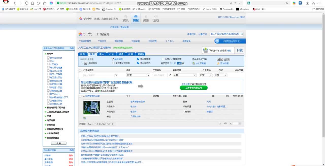Open the browser home page icon
The height and width of the screenshot is (166, 325).
pos(32,3)
